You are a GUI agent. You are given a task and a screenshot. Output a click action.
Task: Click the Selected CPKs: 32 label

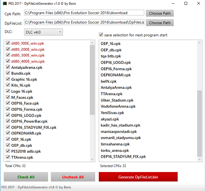tap(113, 166)
